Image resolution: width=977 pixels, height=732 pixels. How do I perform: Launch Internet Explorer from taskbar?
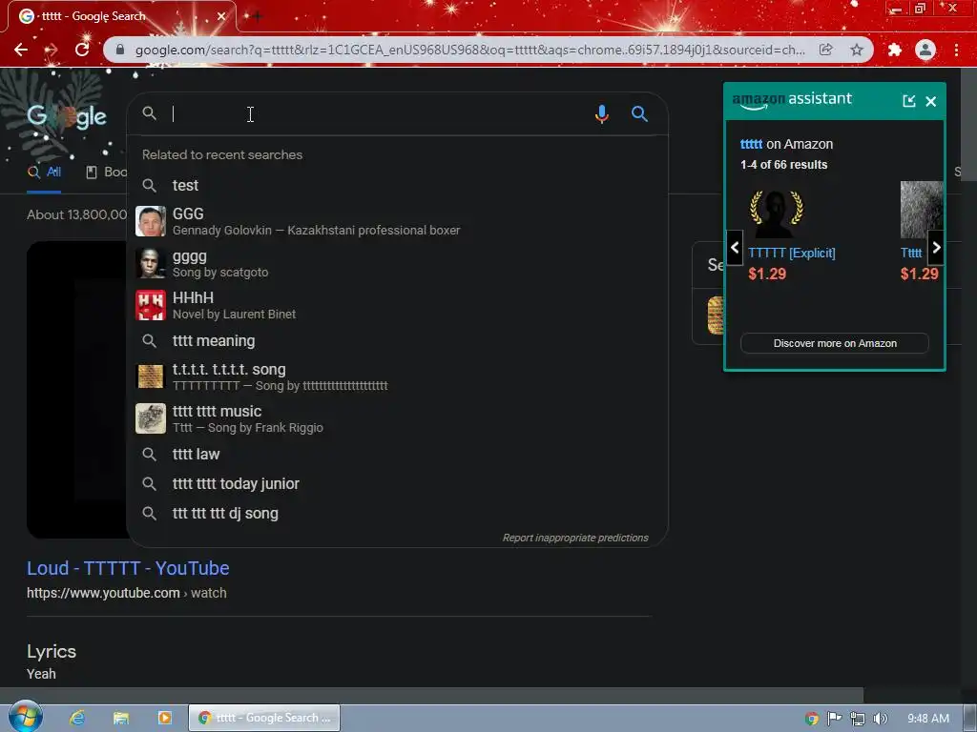coord(77,718)
